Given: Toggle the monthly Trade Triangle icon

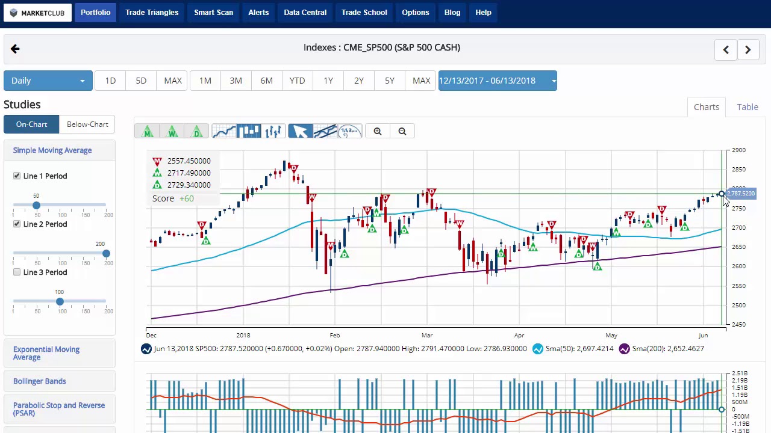Looking at the screenshot, I should [147, 131].
